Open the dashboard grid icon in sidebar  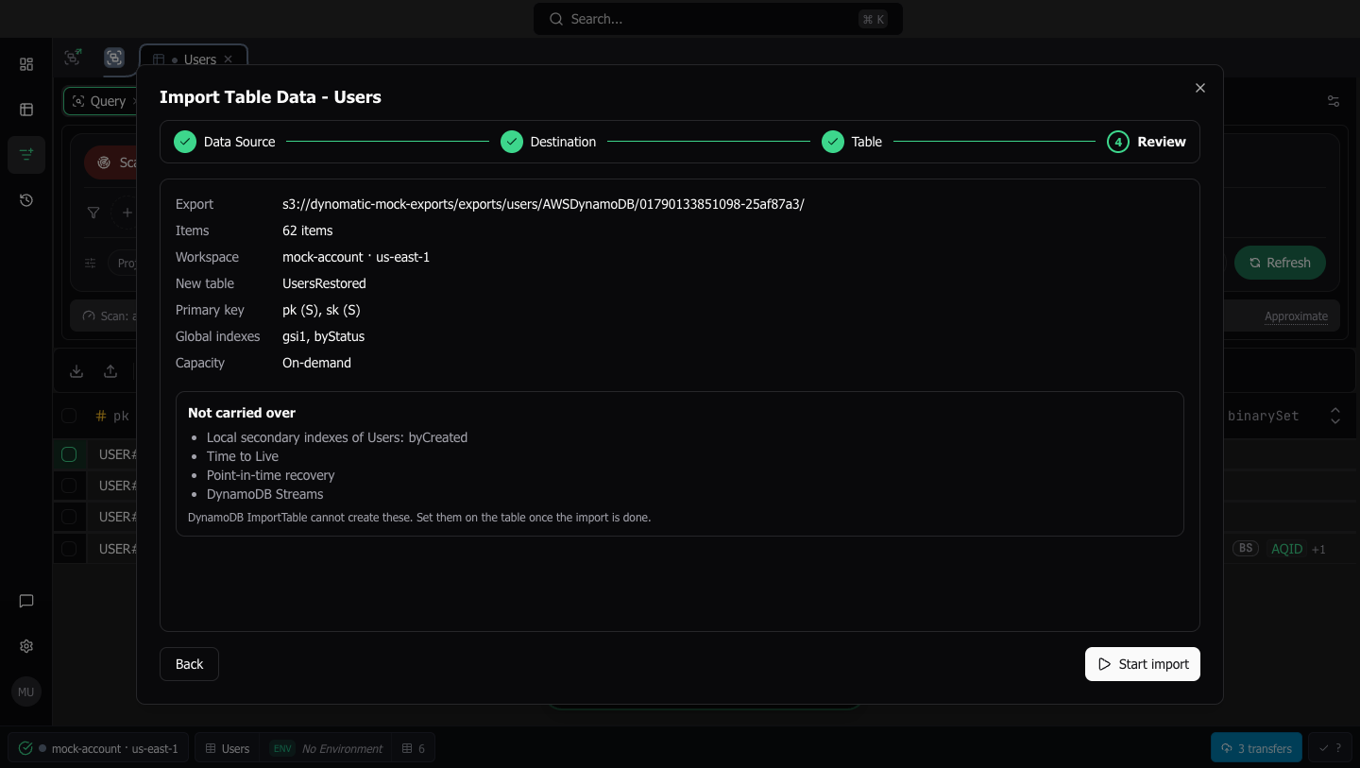coord(26,64)
